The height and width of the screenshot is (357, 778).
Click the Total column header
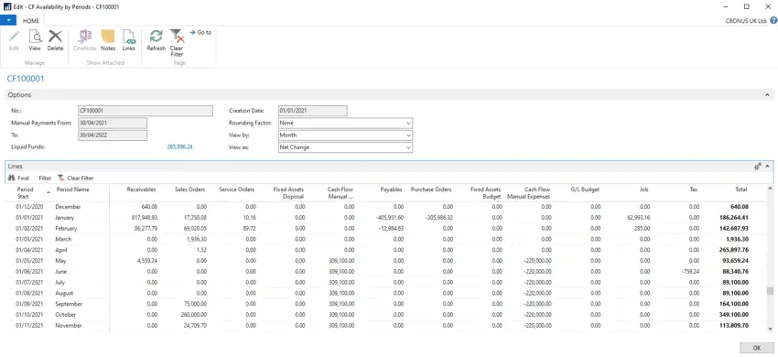click(x=740, y=189)
